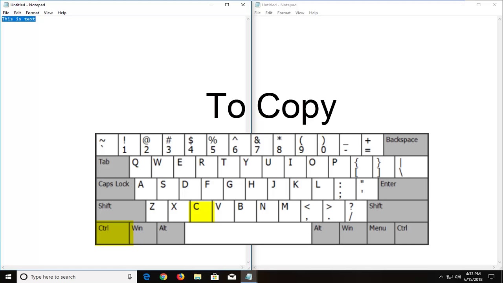Close the left Notepad window
The image size is (503, 283).
click(243, 5)
